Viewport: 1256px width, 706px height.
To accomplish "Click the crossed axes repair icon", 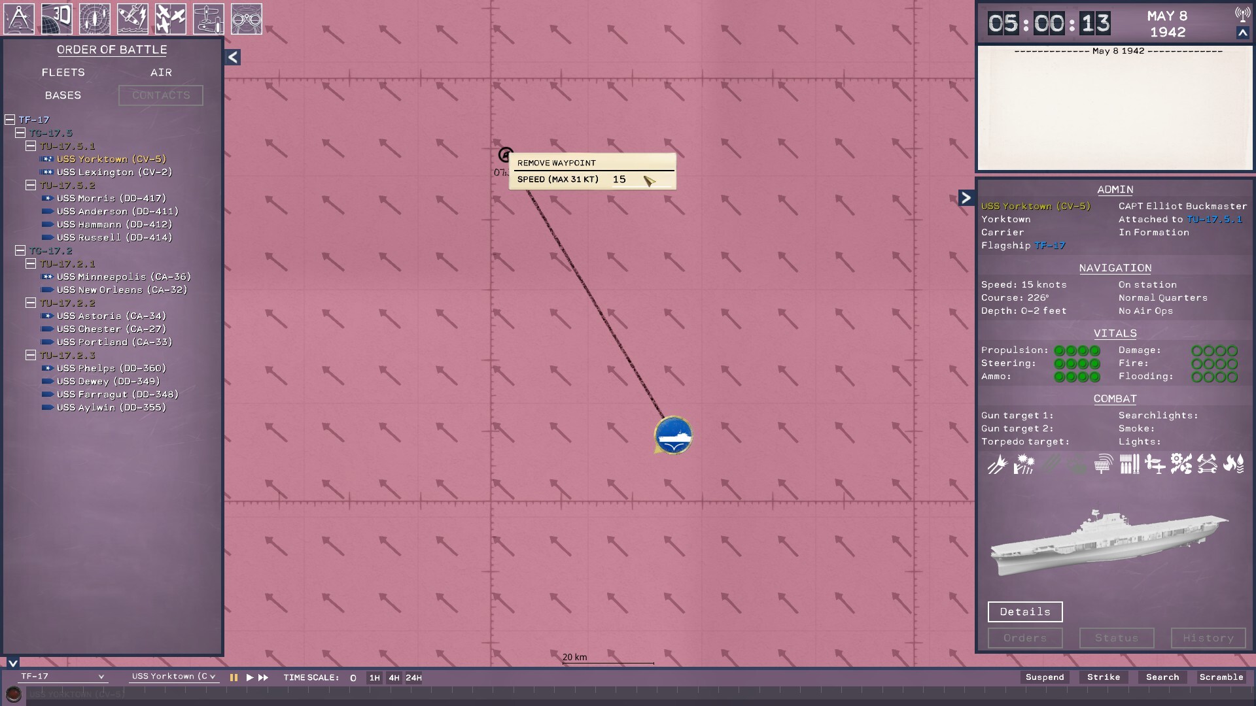I will pyautogui.click(x=1207, y=464).
